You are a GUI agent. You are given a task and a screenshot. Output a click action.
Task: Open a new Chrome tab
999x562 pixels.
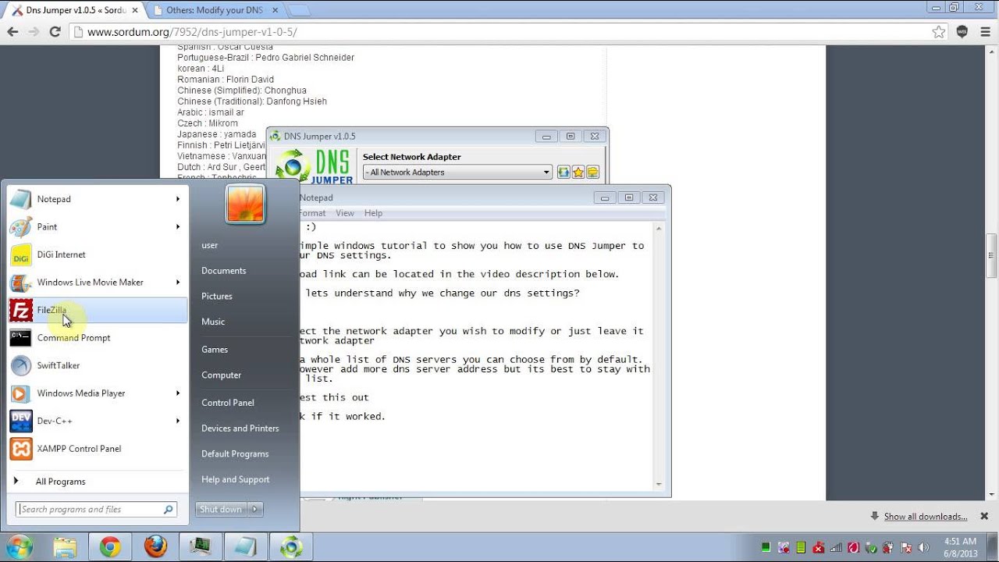[299, 10]
